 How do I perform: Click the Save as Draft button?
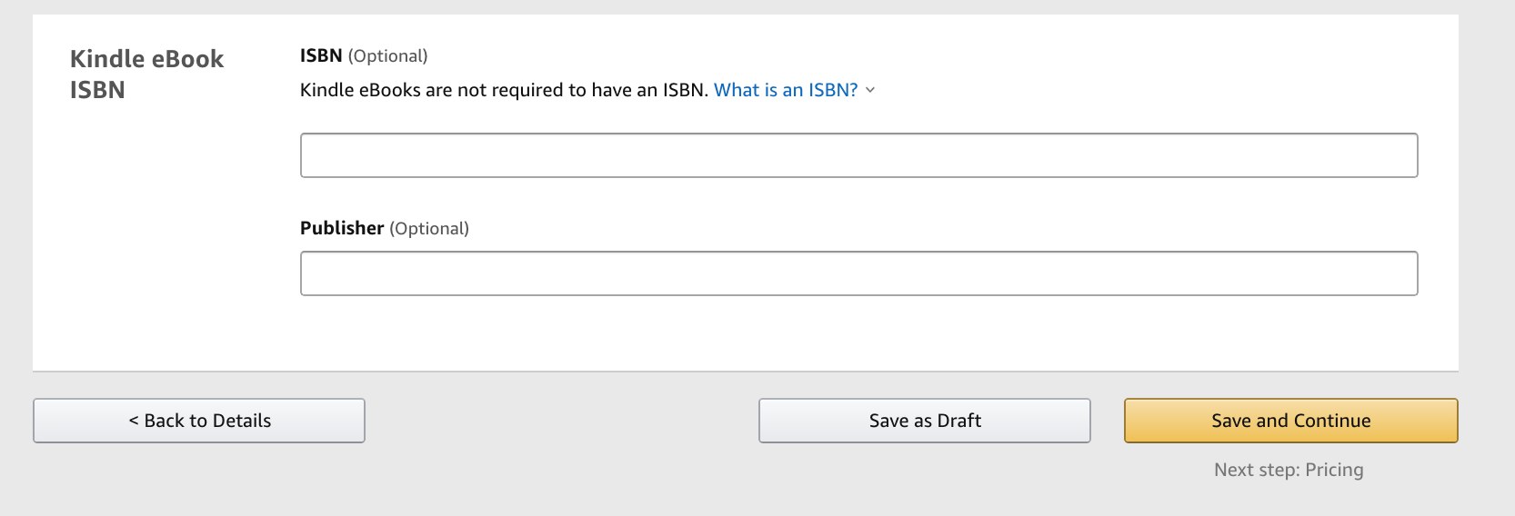click(x=925, y=421)
